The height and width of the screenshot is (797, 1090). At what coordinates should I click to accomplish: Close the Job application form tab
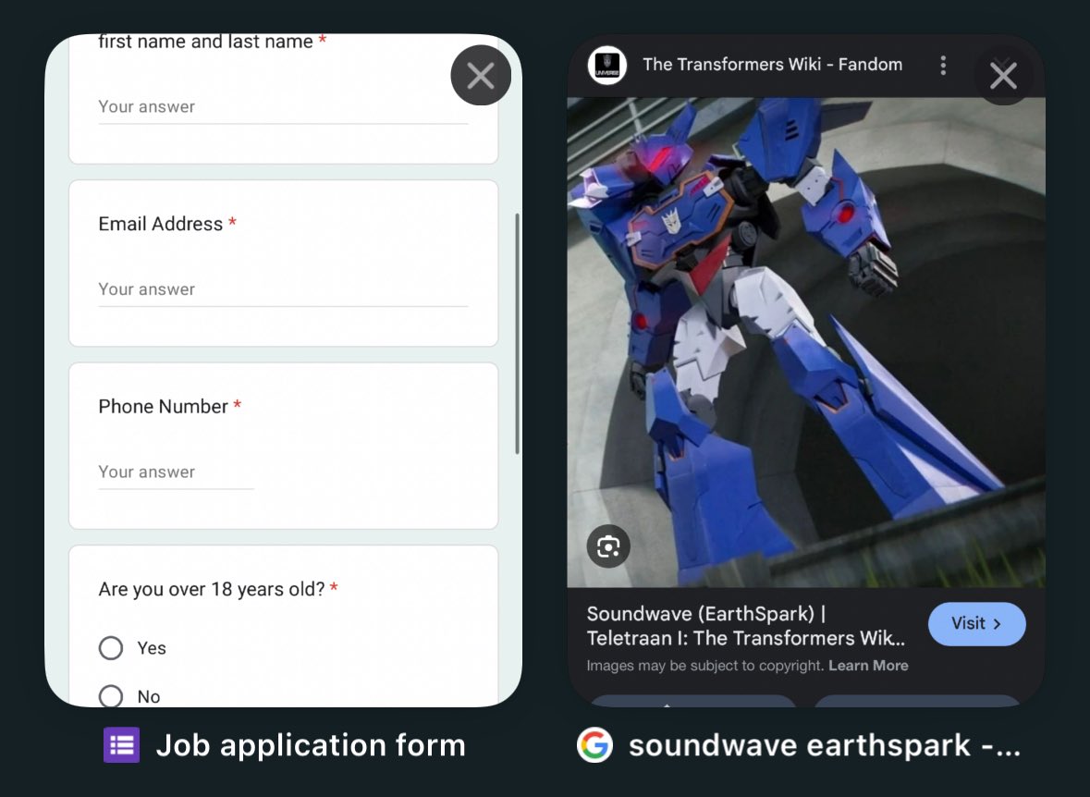click(481, 75)
